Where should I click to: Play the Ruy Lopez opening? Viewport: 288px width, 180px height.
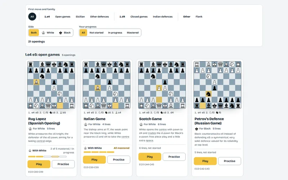[39, 164]
